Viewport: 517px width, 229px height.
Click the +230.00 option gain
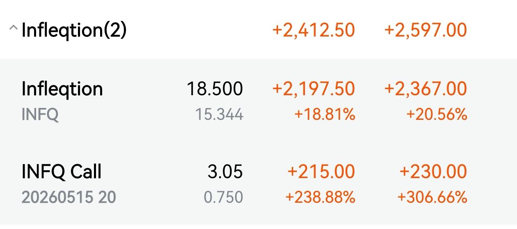pos(433,172)
